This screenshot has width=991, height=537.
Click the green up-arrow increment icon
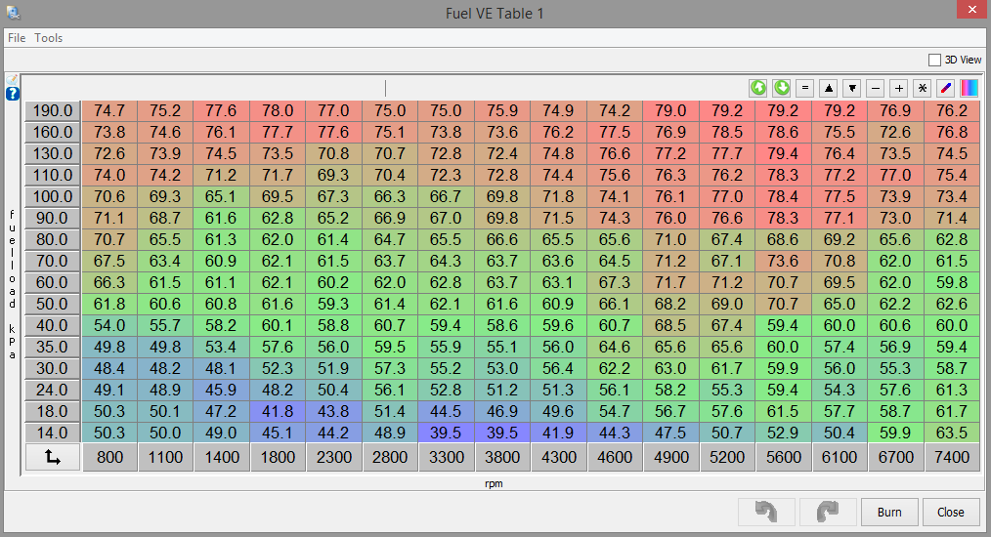757,88
